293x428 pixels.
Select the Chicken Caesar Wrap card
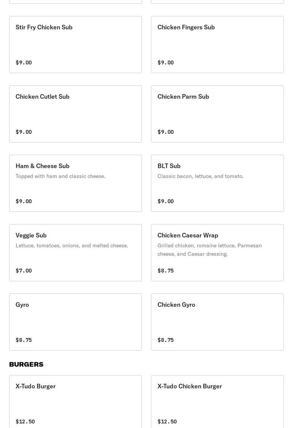(217, 252)
